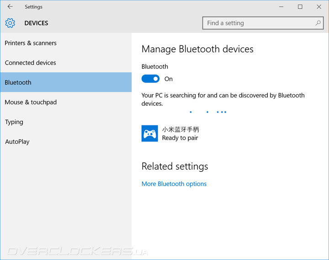Close the Settings window

click(x=319, y=7)
